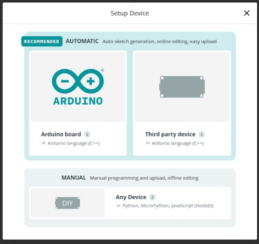Click Arduino language (C++) under Third party device
The image size is (259, 244).
(x=178, y=143)
